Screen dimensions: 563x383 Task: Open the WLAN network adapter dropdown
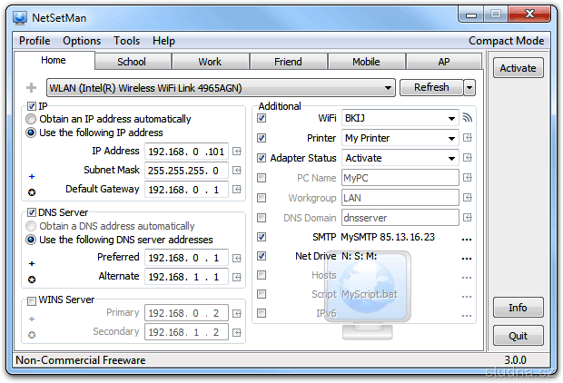point(221,88)
